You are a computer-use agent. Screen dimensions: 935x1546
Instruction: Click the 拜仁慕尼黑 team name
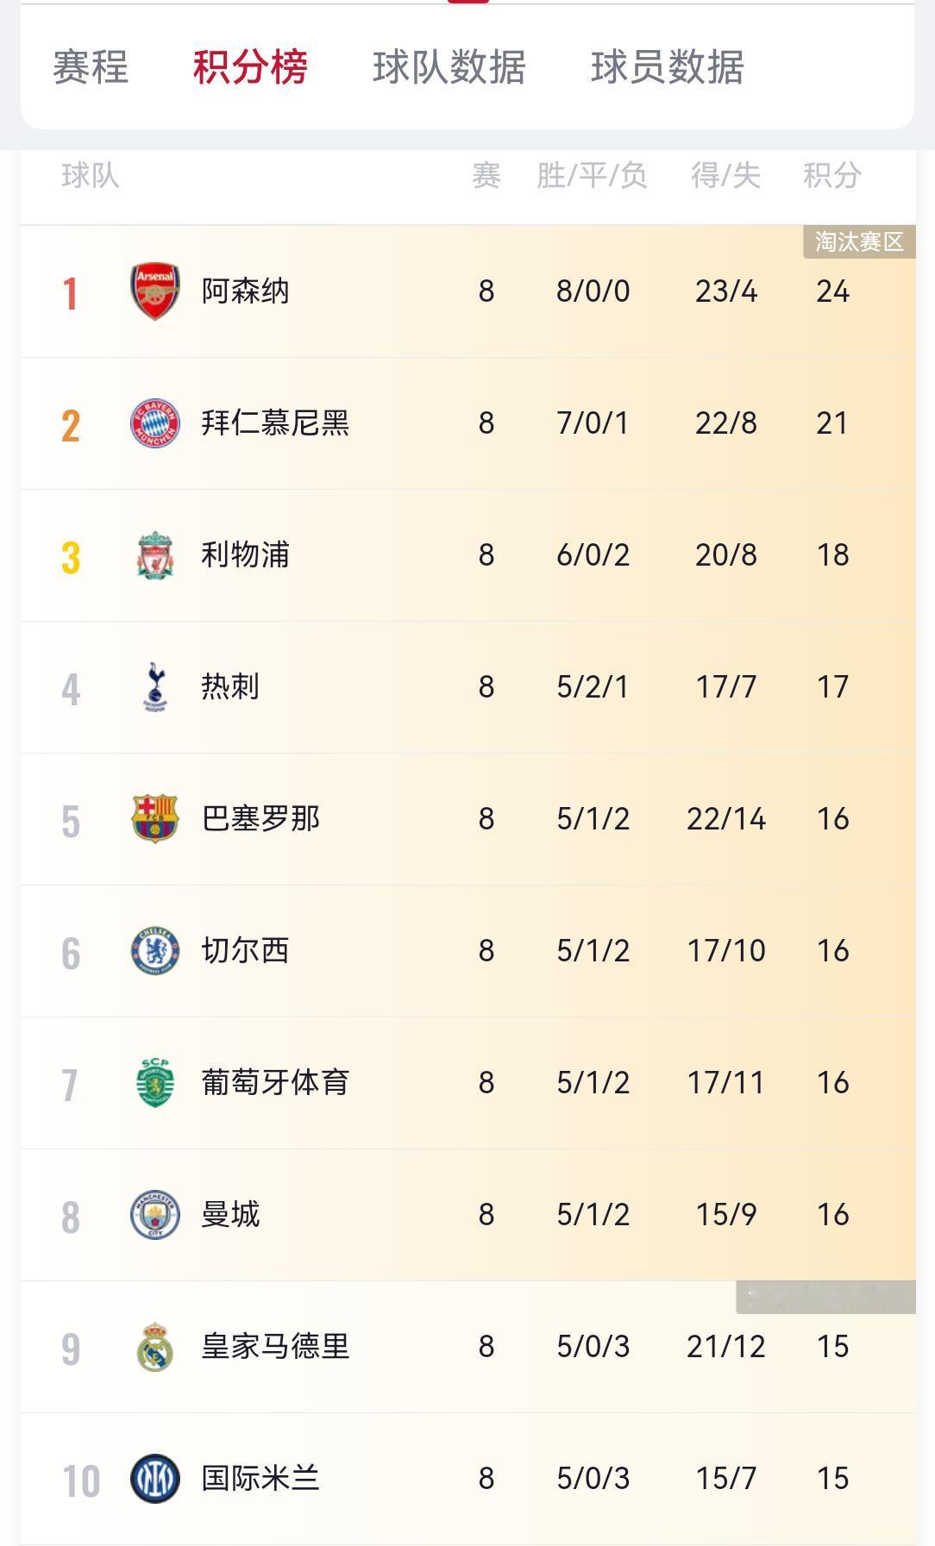tap(275, 423)
